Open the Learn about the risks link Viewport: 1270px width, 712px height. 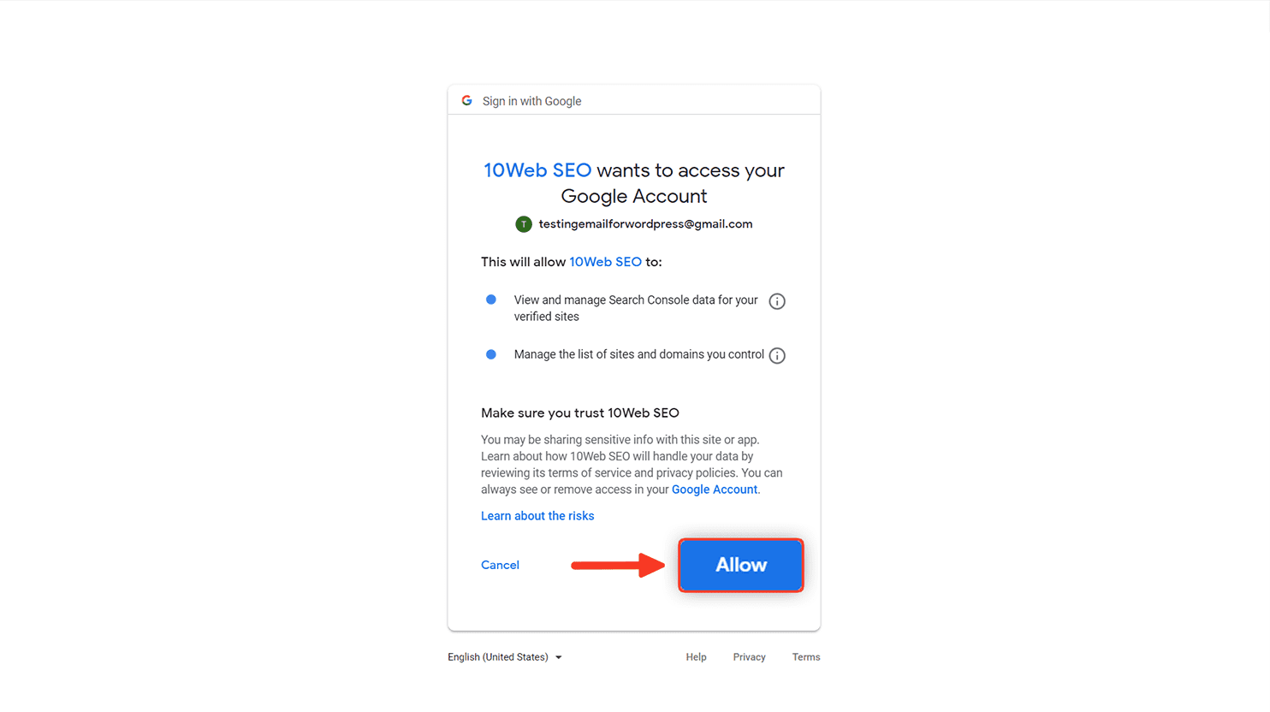point(537,516)
